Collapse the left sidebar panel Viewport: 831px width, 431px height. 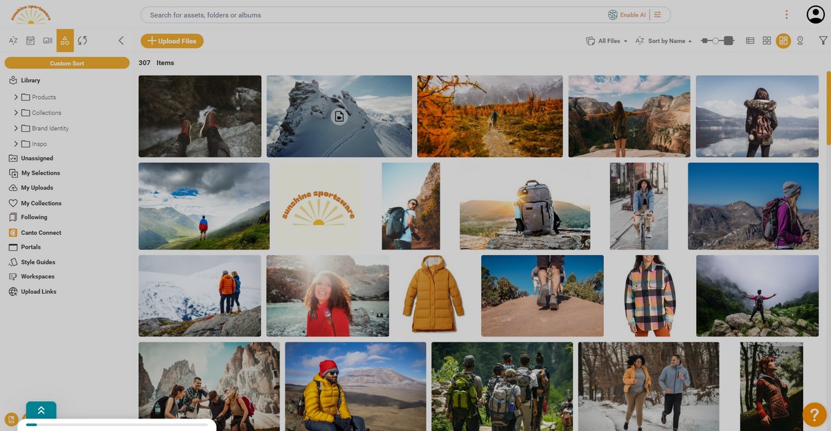coord(121,41)
